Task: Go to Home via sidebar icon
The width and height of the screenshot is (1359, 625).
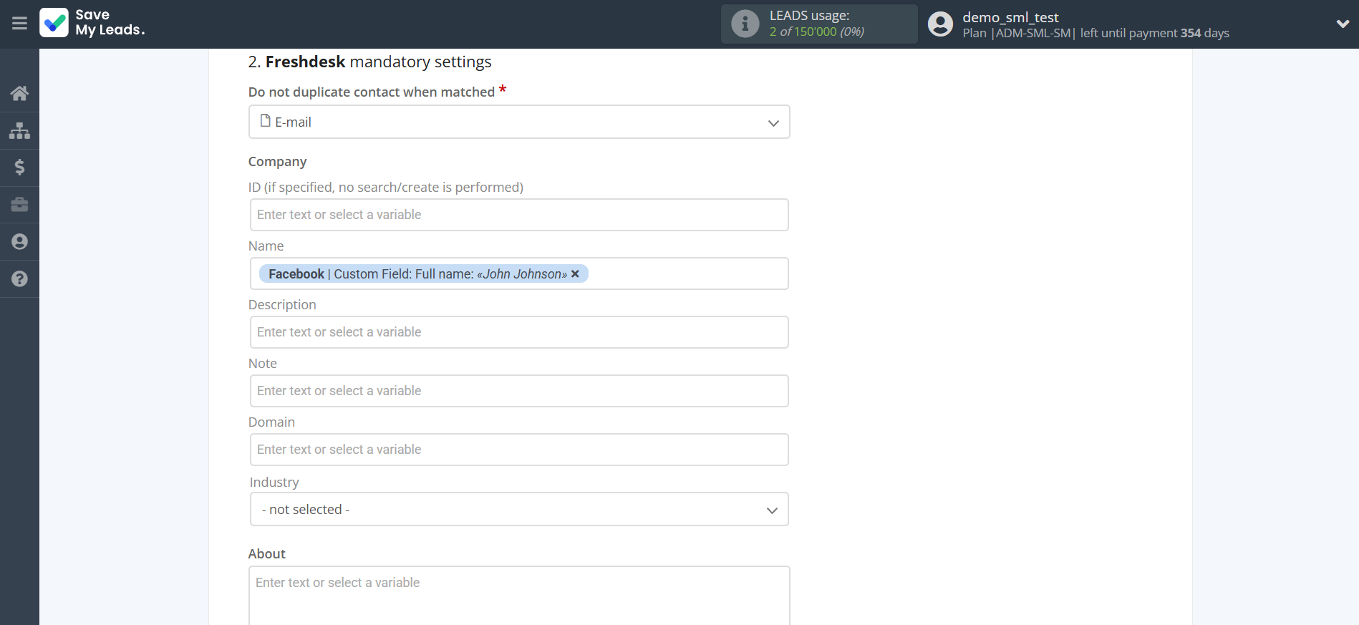Action: point(19,93)
